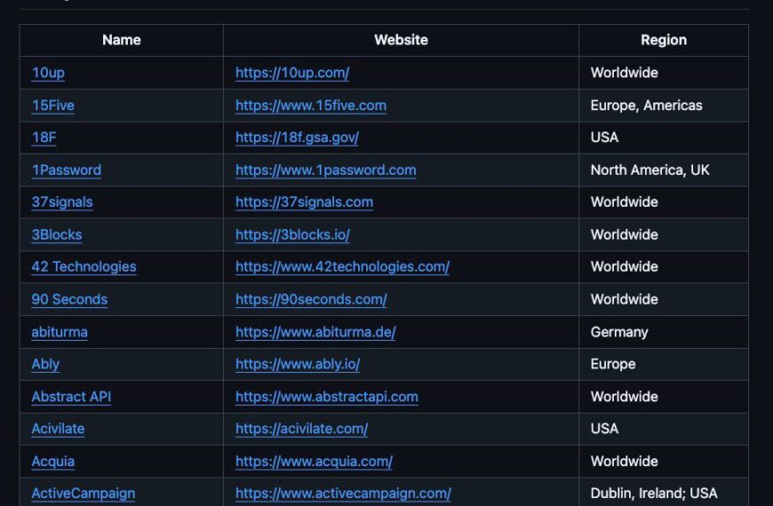
Task: Open the 37signals name link
Action: click(62, 202)
